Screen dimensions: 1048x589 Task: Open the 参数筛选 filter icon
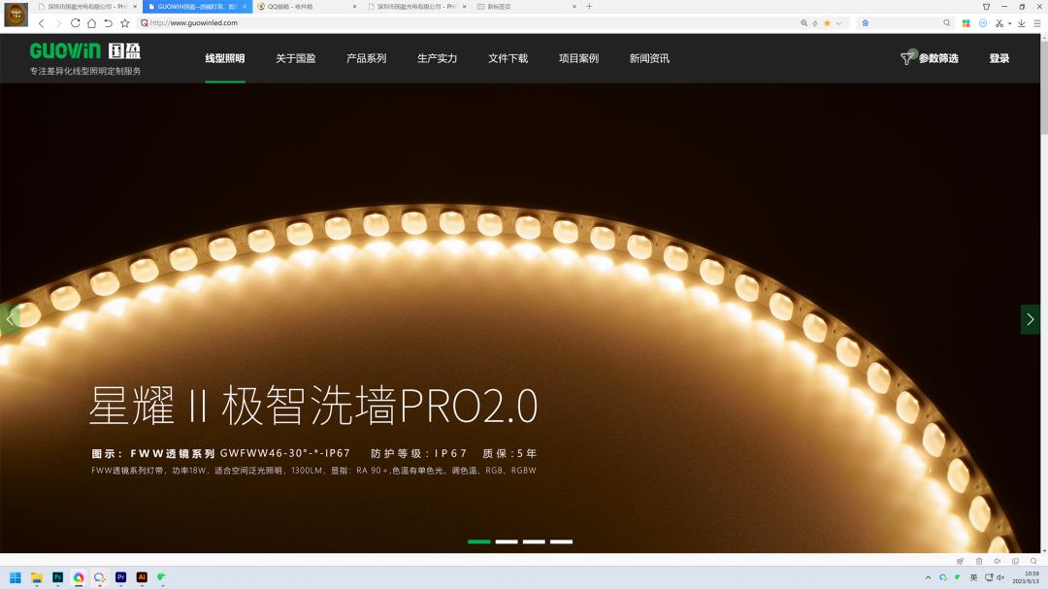coord(906,58)
